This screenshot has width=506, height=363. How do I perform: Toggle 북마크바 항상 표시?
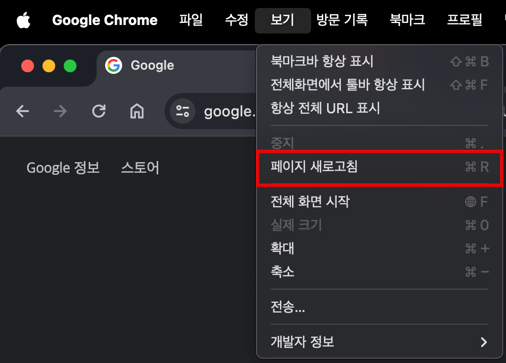pyautogui.click(x=380, y=61)
